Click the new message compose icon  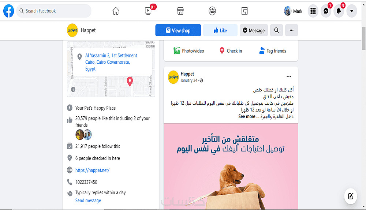pyautogui.click(x=351, y=196)
